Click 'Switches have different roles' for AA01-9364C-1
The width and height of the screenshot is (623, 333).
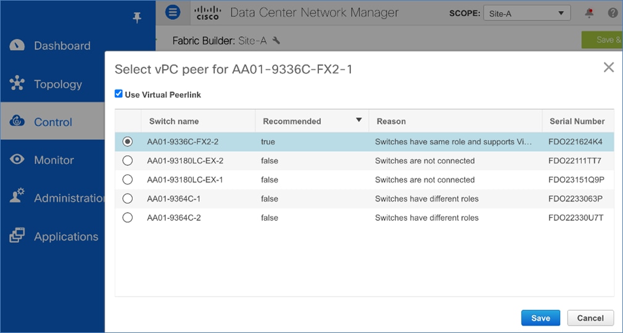click(427, 199)
